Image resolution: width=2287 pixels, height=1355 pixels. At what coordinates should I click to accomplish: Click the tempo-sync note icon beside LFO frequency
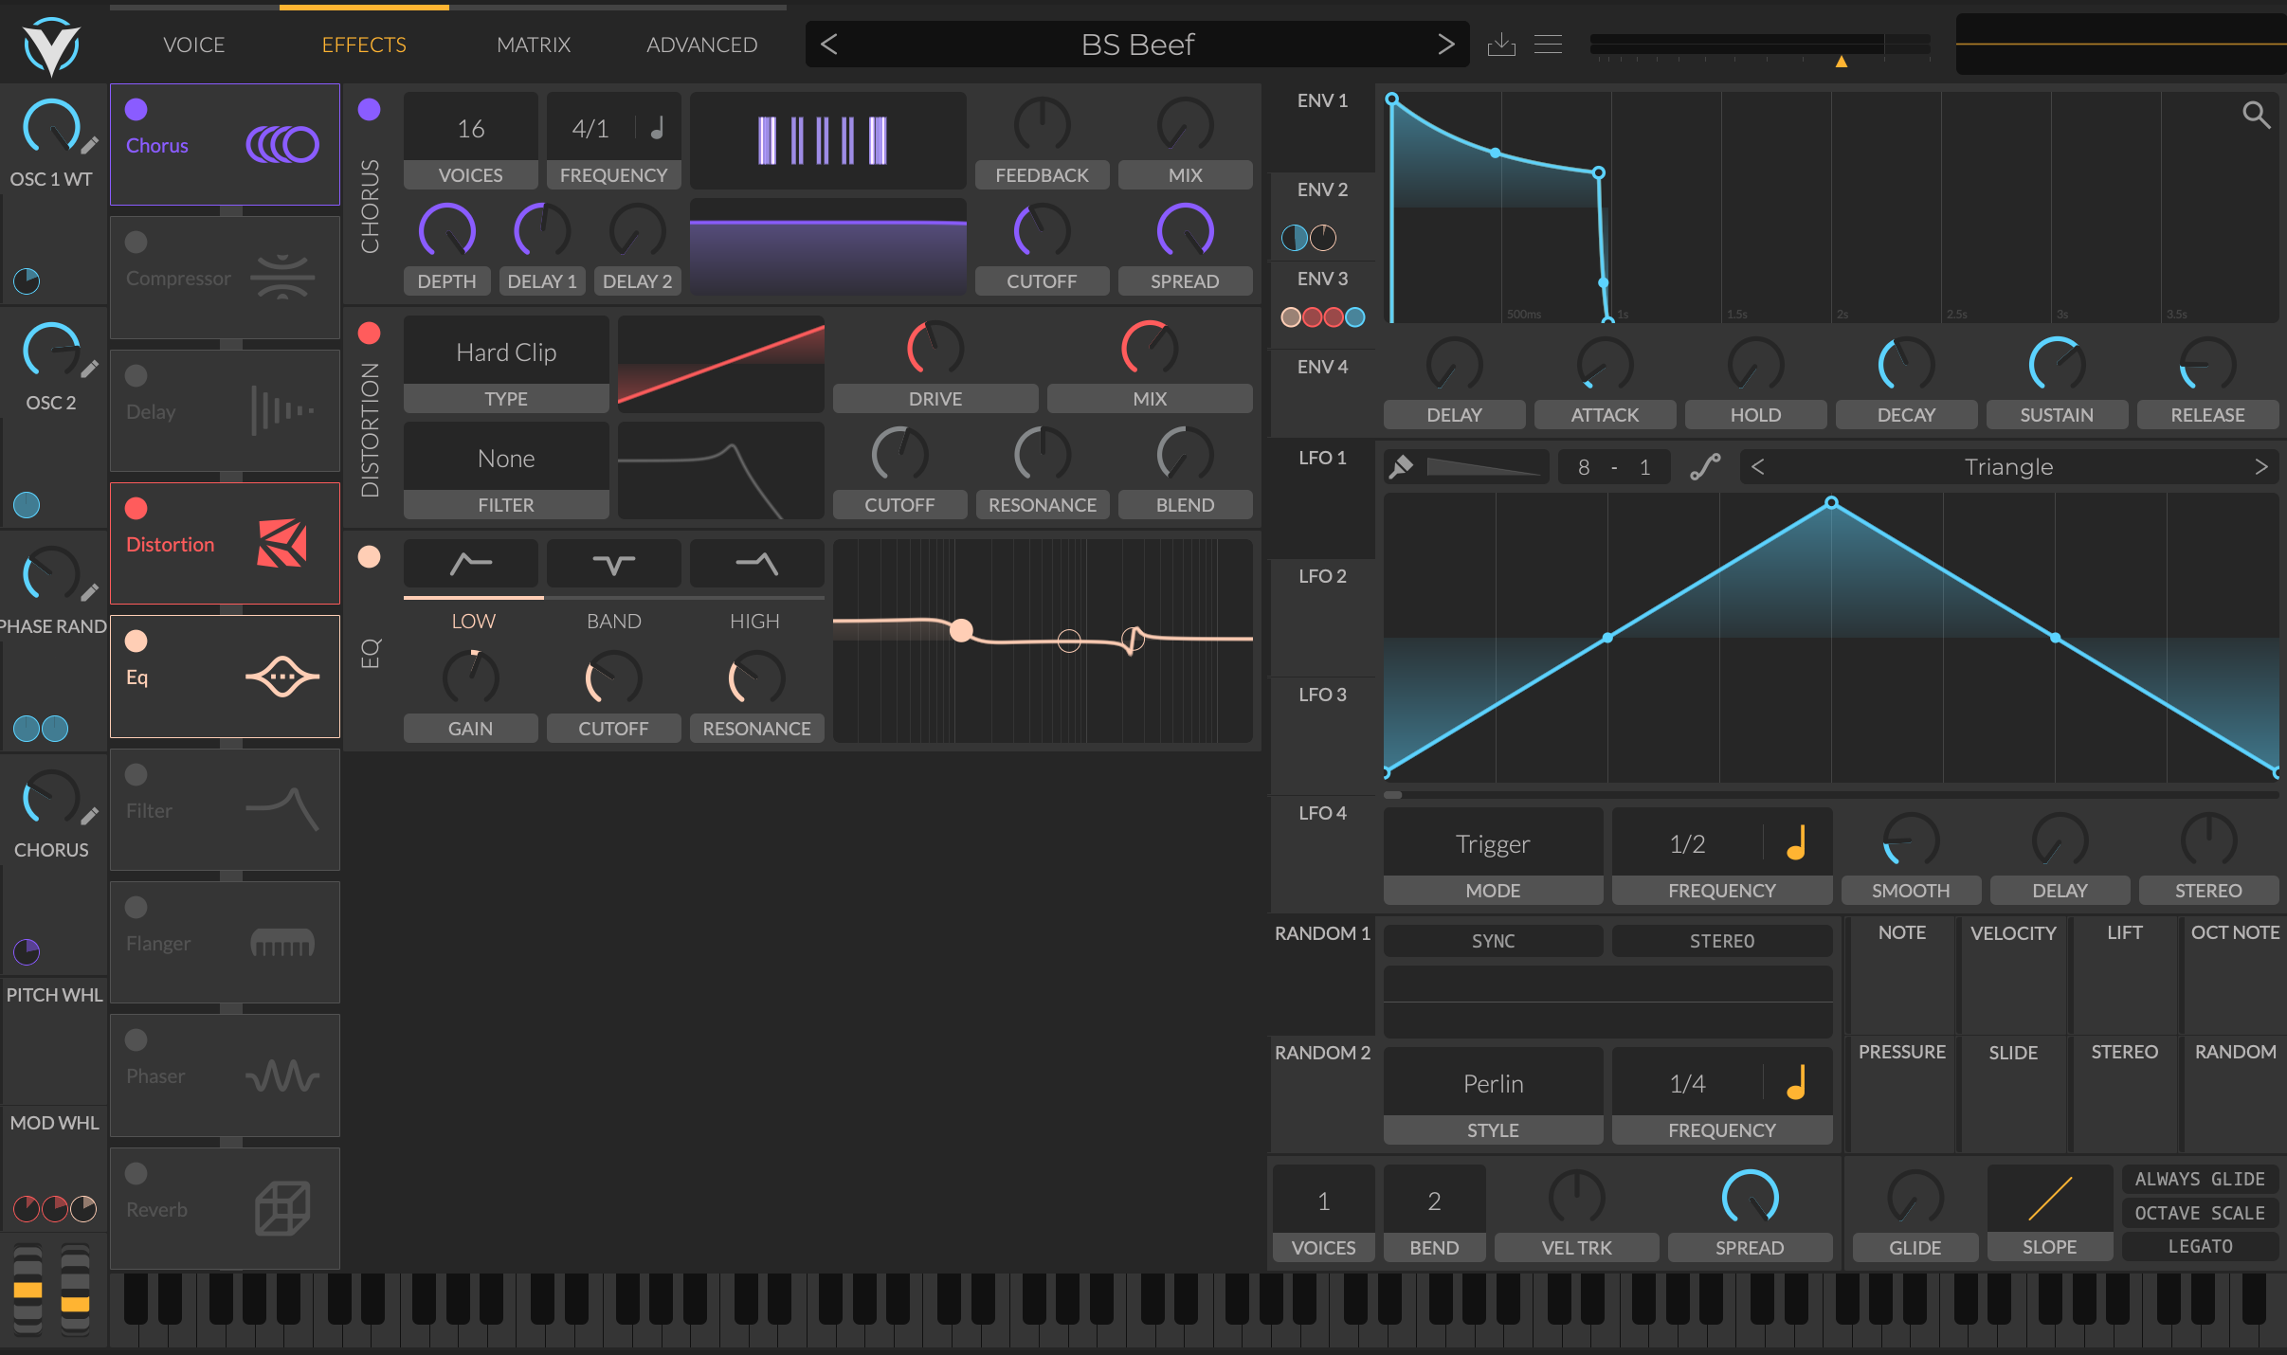1792,843
